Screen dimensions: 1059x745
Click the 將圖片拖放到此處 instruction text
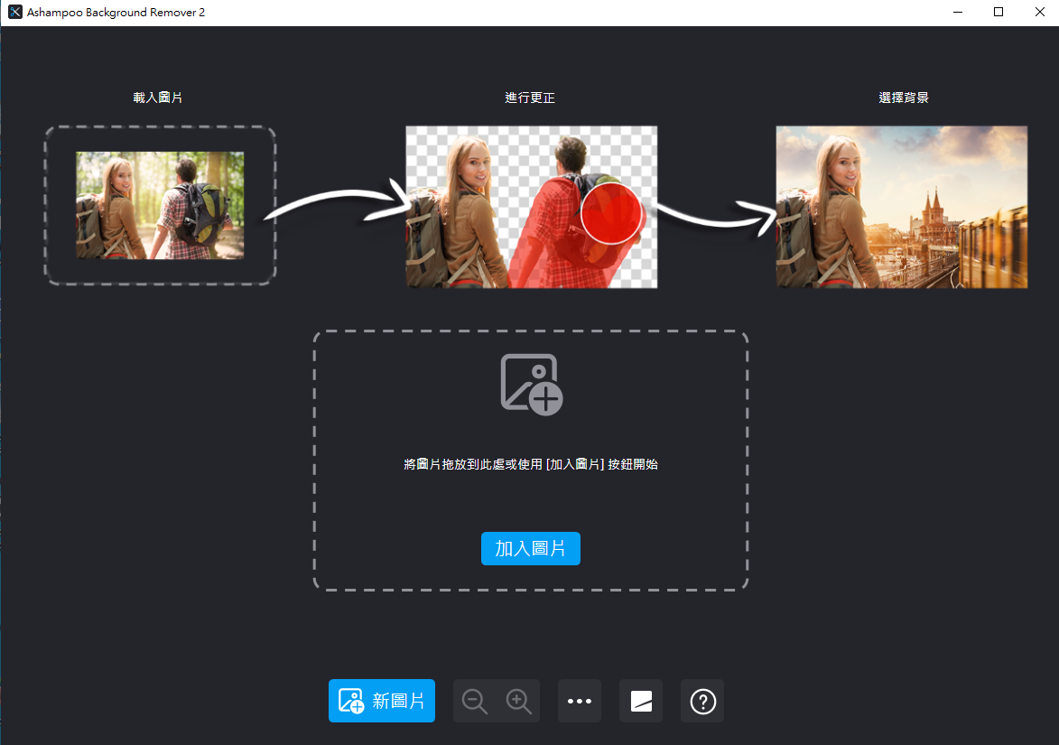point(531,464)
